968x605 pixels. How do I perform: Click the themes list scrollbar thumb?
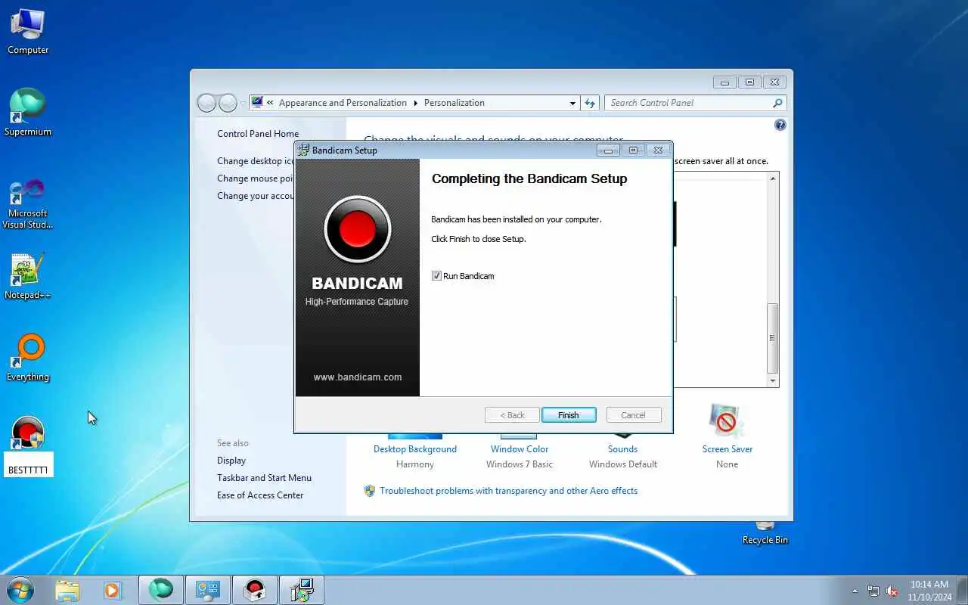[773, 338]
